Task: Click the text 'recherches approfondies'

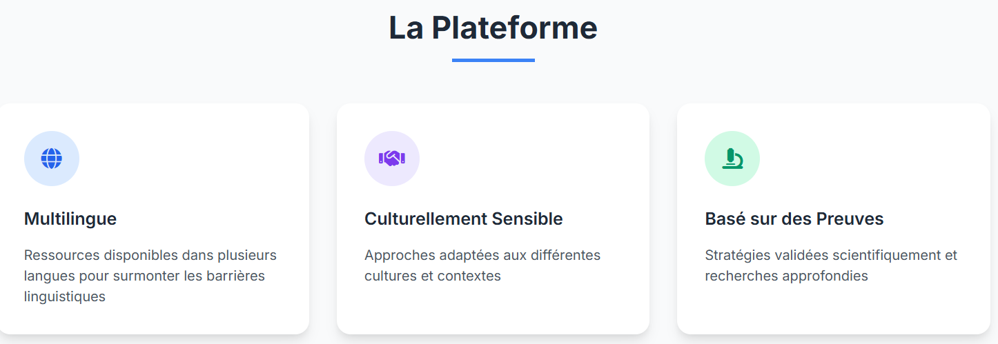Action: pyautogui.click(x=786, y=276)
